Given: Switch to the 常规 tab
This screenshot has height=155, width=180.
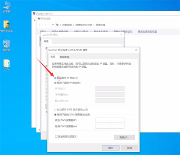Looking at the screenshot, I should (x=53, y=57).
